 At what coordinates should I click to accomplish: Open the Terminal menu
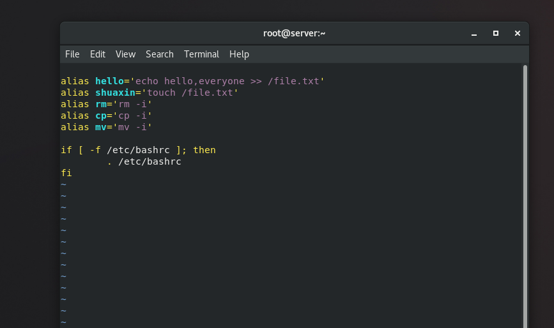click(x=201, y=54)
